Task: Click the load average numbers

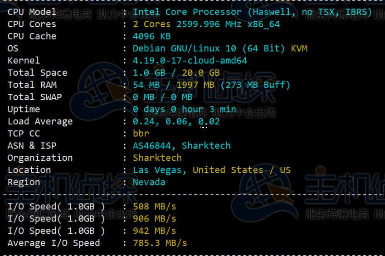Action: pyautogui.click(x=176, y=121)
